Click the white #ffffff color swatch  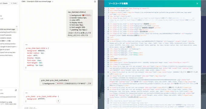pos(56,83)
